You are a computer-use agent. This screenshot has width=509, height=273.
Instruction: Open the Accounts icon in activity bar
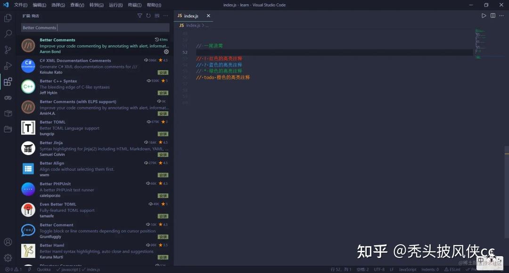pyautogui.click(x=8, y=242)
